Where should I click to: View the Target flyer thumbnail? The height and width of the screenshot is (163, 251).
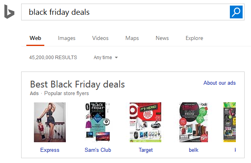[145, 122]
